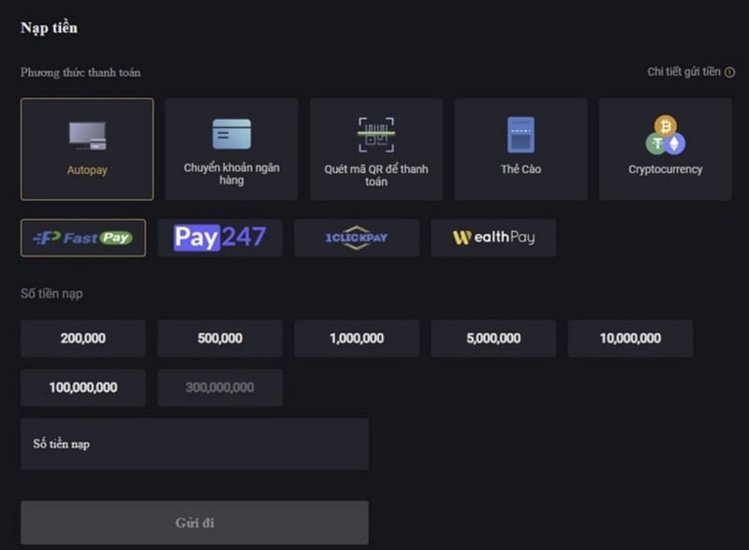The image size is (749, 550).
Task: Choose the Cryptocurrency payment method
Action: point(666,149)
